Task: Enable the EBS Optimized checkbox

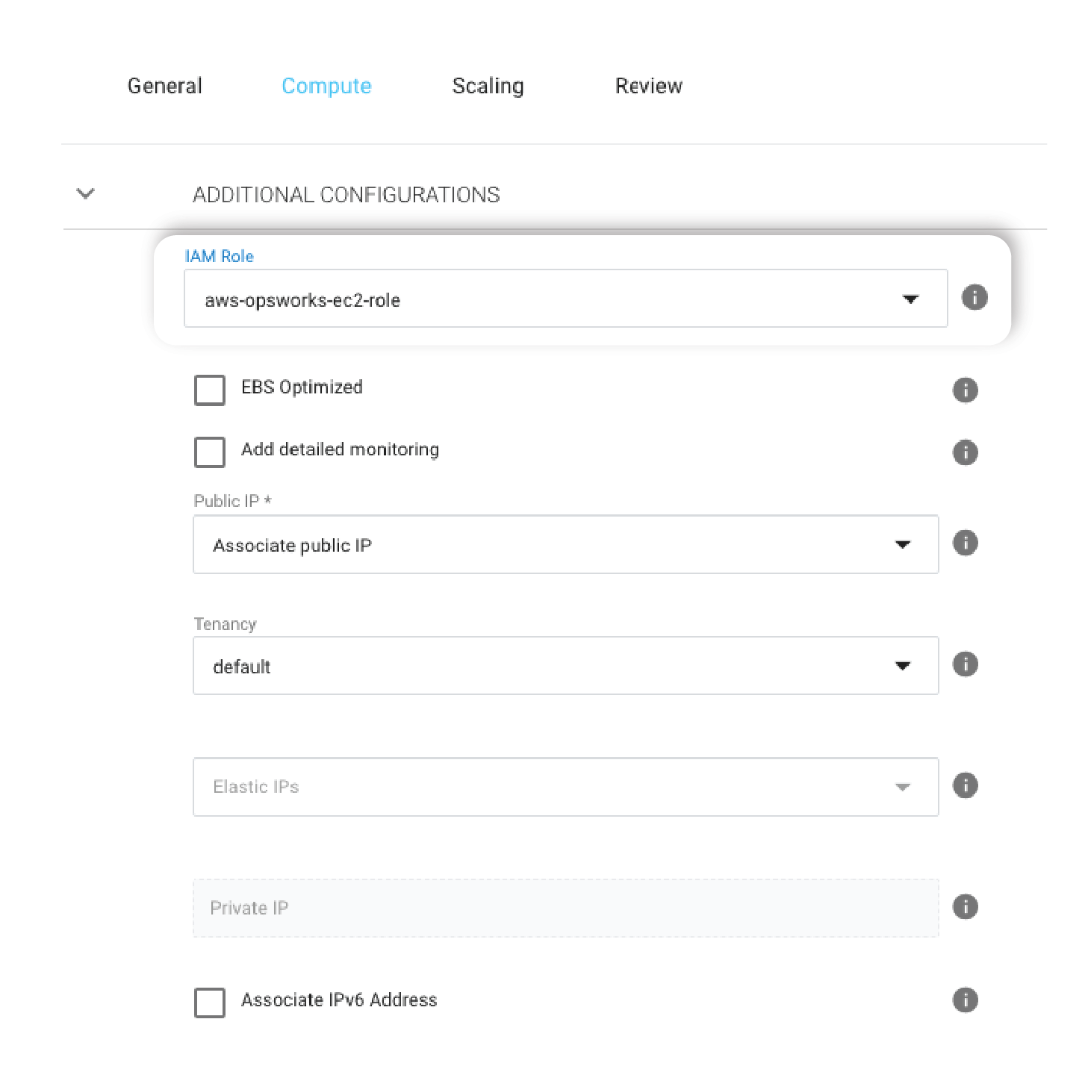Action: 210,390
